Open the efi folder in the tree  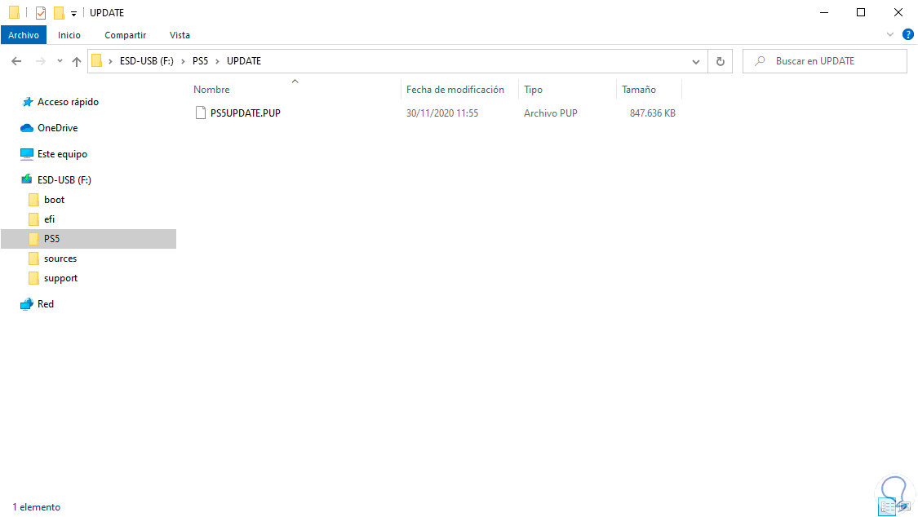point(49,219)
